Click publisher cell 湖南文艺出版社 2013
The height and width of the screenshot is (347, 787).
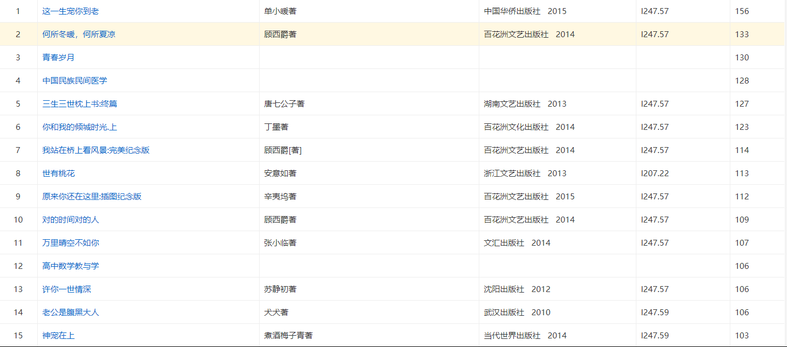coord(525,103)
